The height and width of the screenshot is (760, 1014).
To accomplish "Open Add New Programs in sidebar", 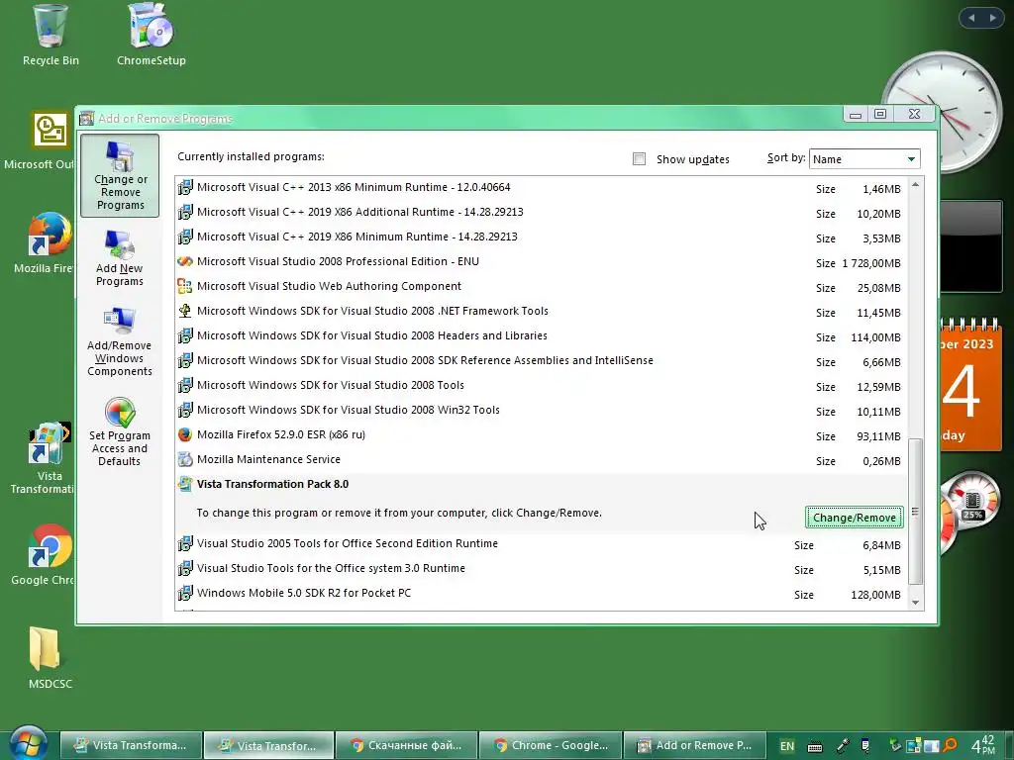I will [x=120, y=258].
